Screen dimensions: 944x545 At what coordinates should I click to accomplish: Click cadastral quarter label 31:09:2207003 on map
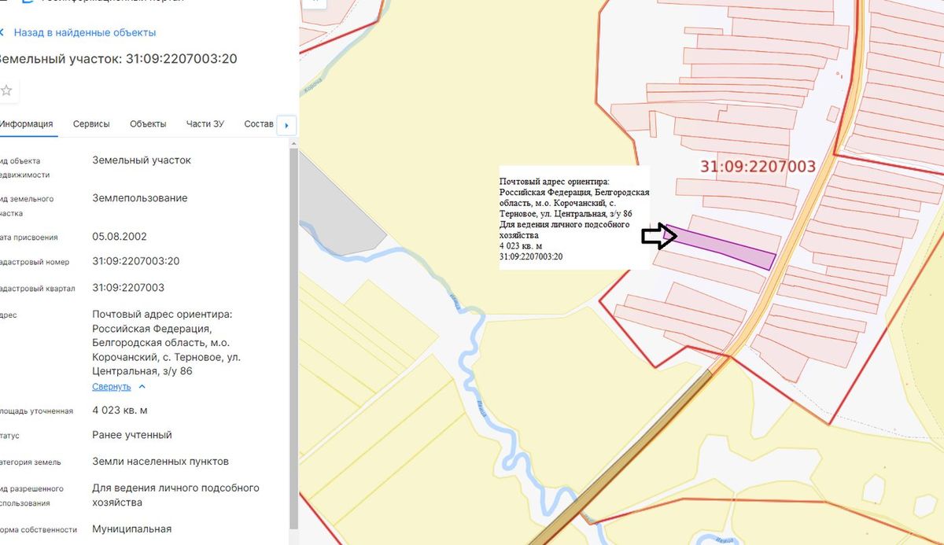tap(758, 167)
